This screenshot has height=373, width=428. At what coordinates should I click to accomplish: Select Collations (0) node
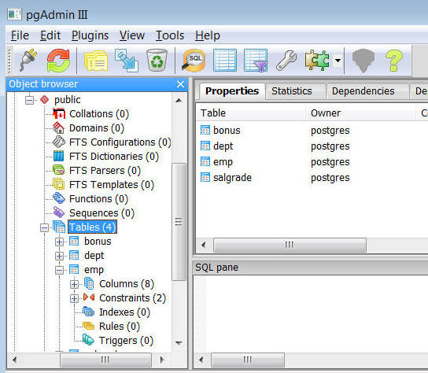click(99, 114)
